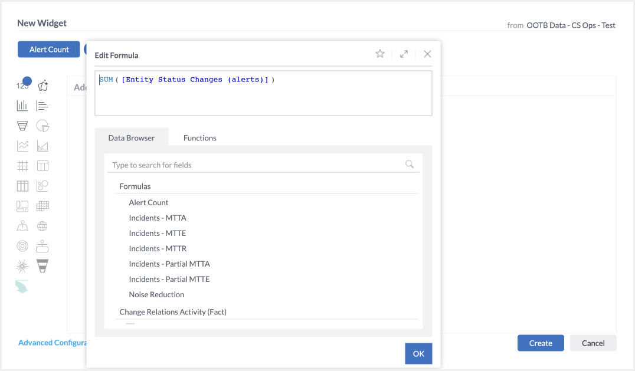The width and height of the screenshot is (635, 371).
Task: Click the Cancel button
Action: point(593,343)
